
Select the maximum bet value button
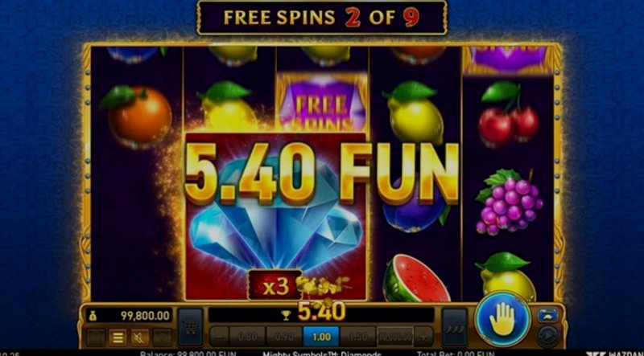(x=394, y=337)
